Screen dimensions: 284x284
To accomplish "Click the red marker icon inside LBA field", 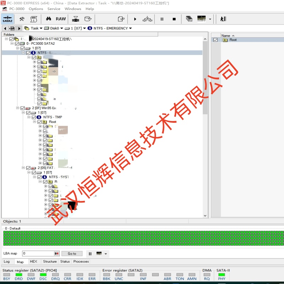I will (x=56, y=253).
